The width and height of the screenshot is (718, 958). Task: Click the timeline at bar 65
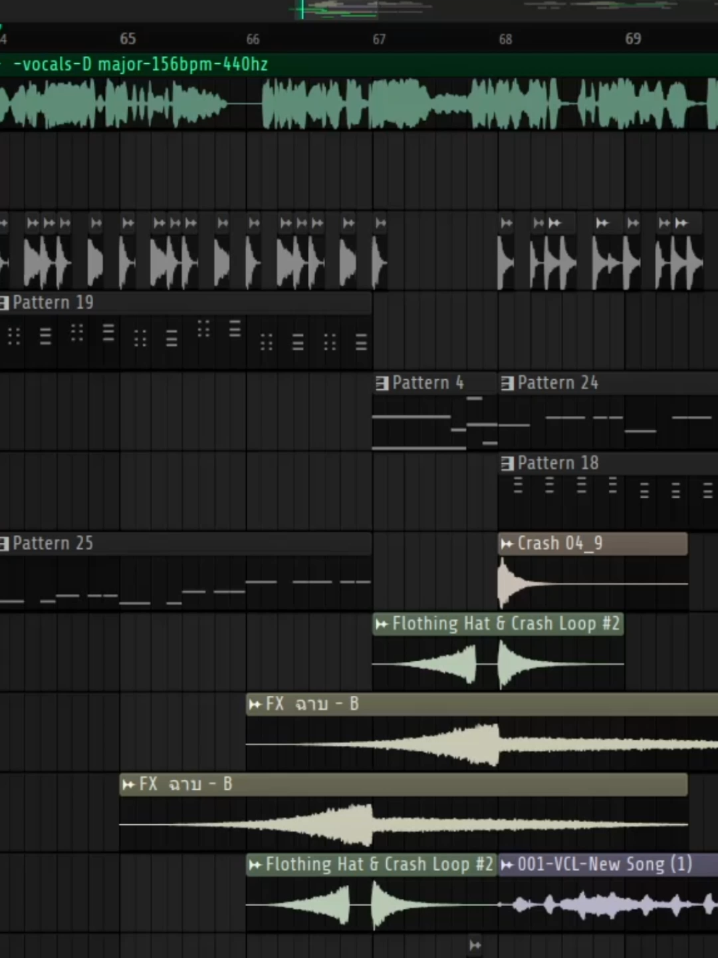point(128,39)
